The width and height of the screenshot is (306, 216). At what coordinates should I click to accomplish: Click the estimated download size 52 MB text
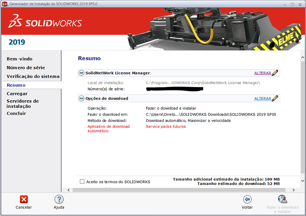(x=238, y=184)
